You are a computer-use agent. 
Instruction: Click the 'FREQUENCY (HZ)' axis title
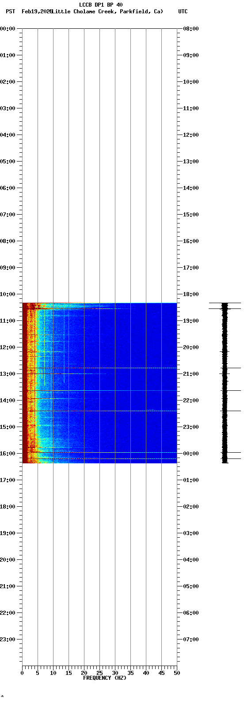click(105, 678)
